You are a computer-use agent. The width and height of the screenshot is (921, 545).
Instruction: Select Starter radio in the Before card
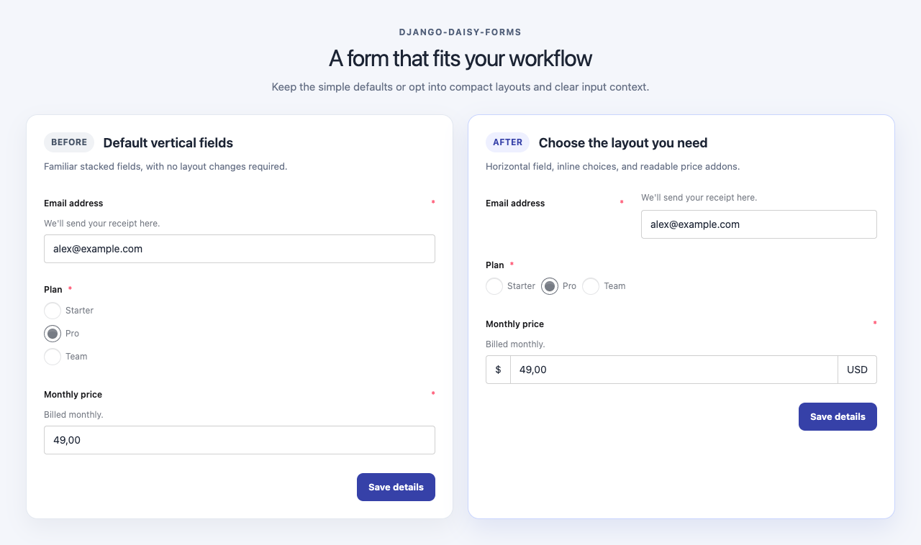click(53, 311)
